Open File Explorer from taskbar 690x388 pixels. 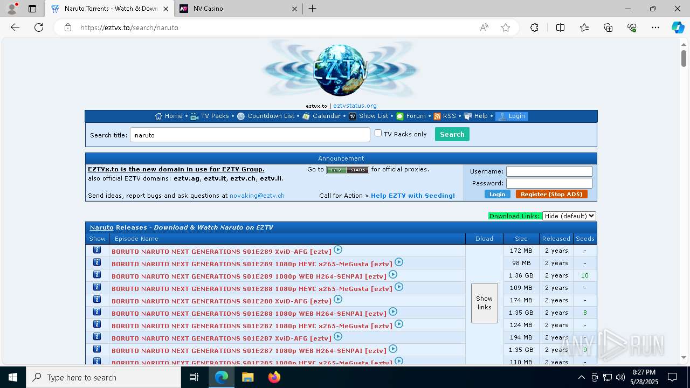pos(247,377)
